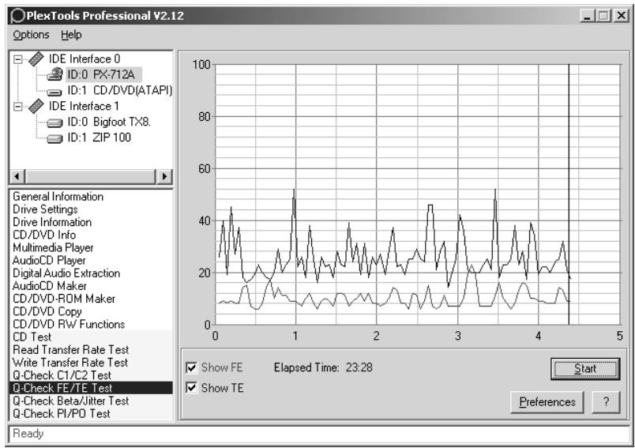Viewport: 635px width, 448px height.
Task: Select ID:0 Bigfoot TX8 drive
Action: click(x=109, y=122)
